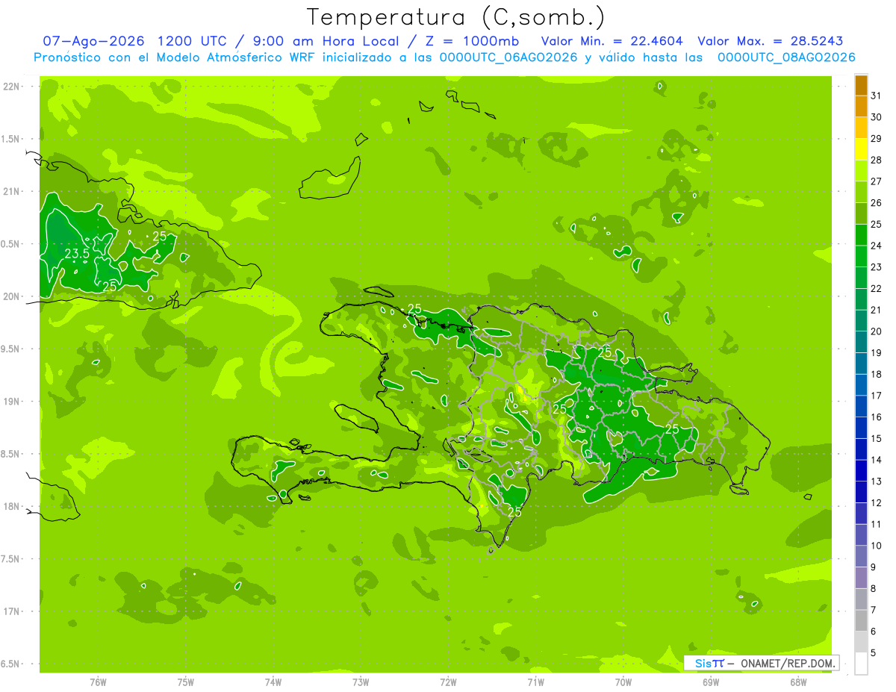This screenshot has width=896, height=692.
Task: Click the "SisTT - ONAMET/REP.DOM." logo box
Action: pyautogui.click(x=761, y=663)
